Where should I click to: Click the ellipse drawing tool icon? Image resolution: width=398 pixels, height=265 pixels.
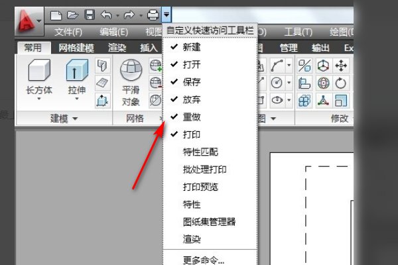(x=277, y=101)
